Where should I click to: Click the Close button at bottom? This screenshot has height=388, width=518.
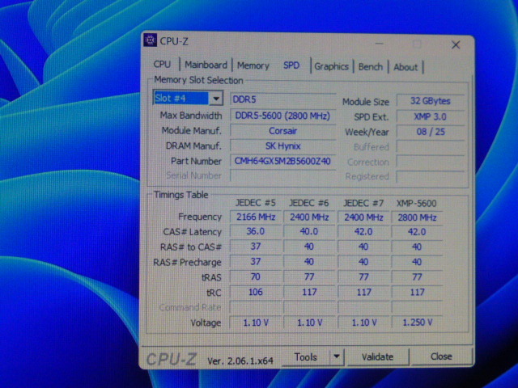point(441,356)
